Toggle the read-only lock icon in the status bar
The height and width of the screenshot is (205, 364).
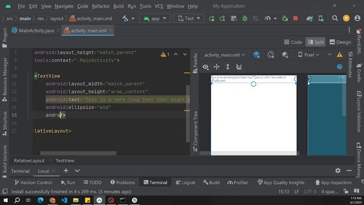(346, 191)
